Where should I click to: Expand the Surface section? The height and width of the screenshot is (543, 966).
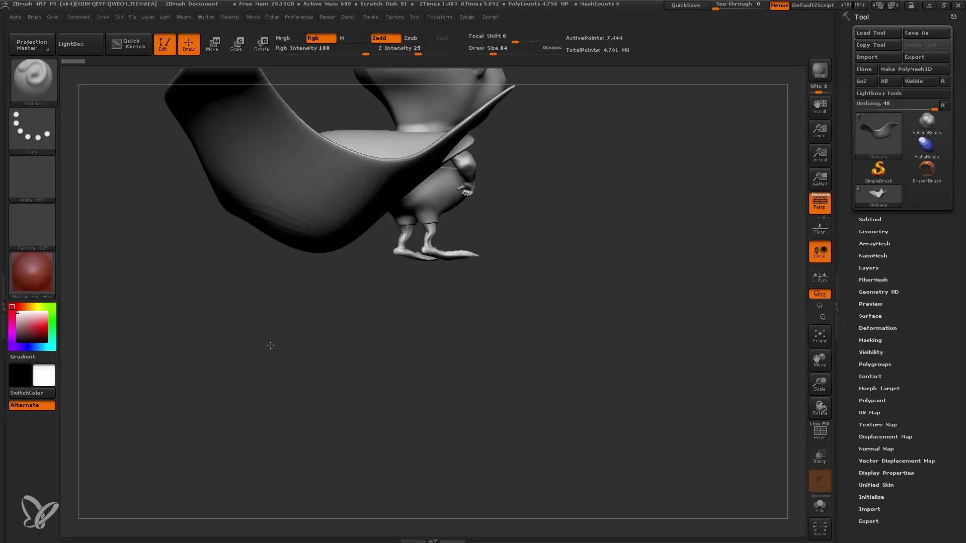tap(870, 316)
